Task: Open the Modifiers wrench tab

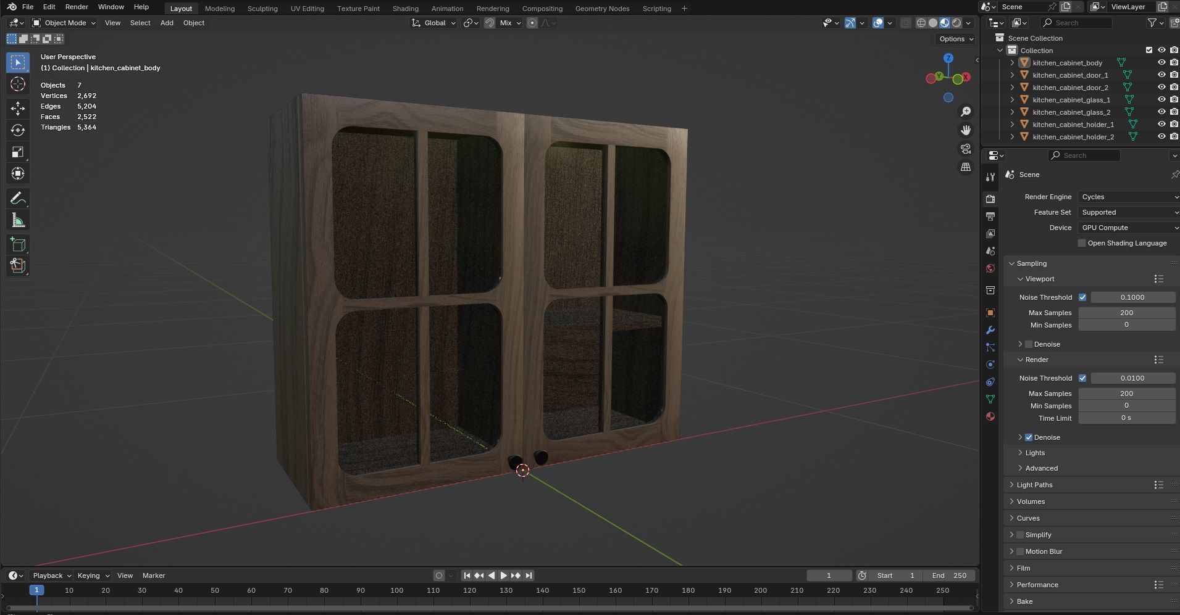Action: coord(990,330)
